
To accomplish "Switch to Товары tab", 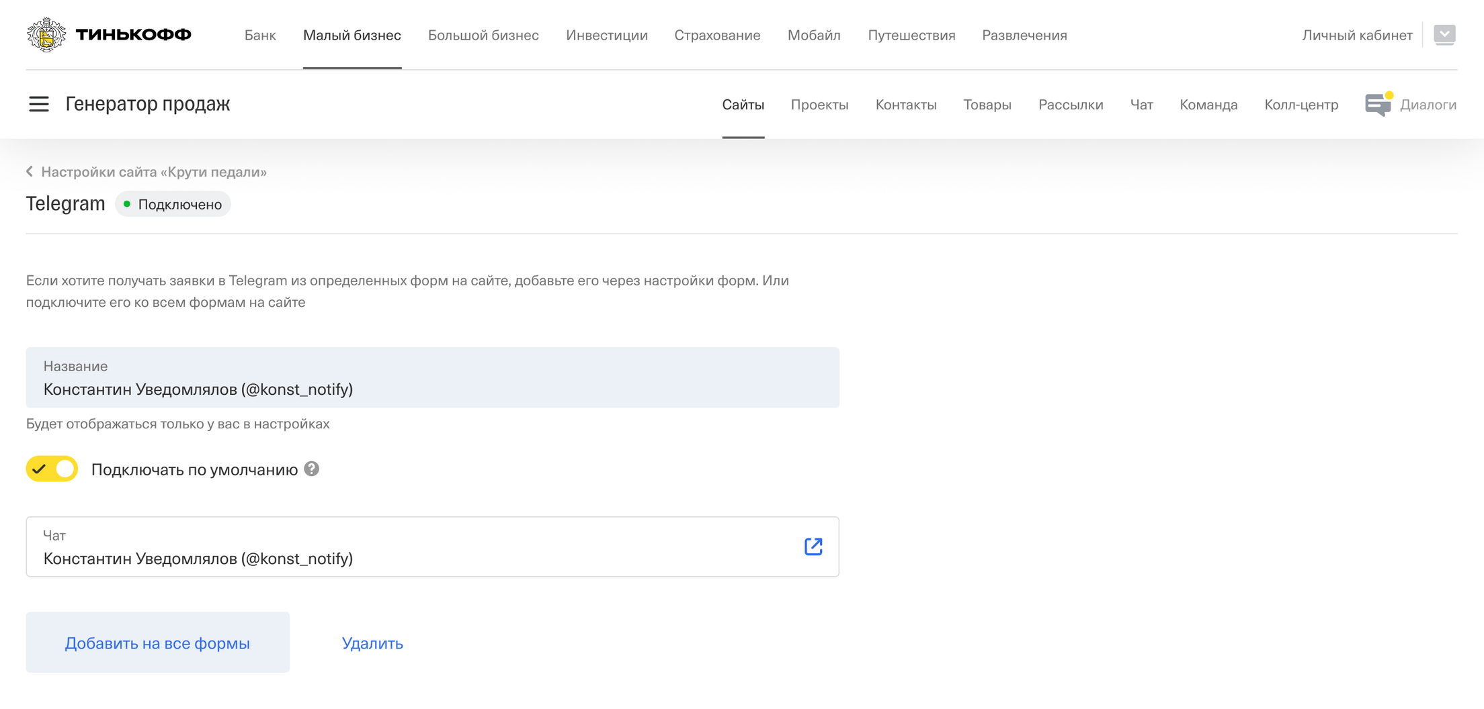I will tap(987, 105).
